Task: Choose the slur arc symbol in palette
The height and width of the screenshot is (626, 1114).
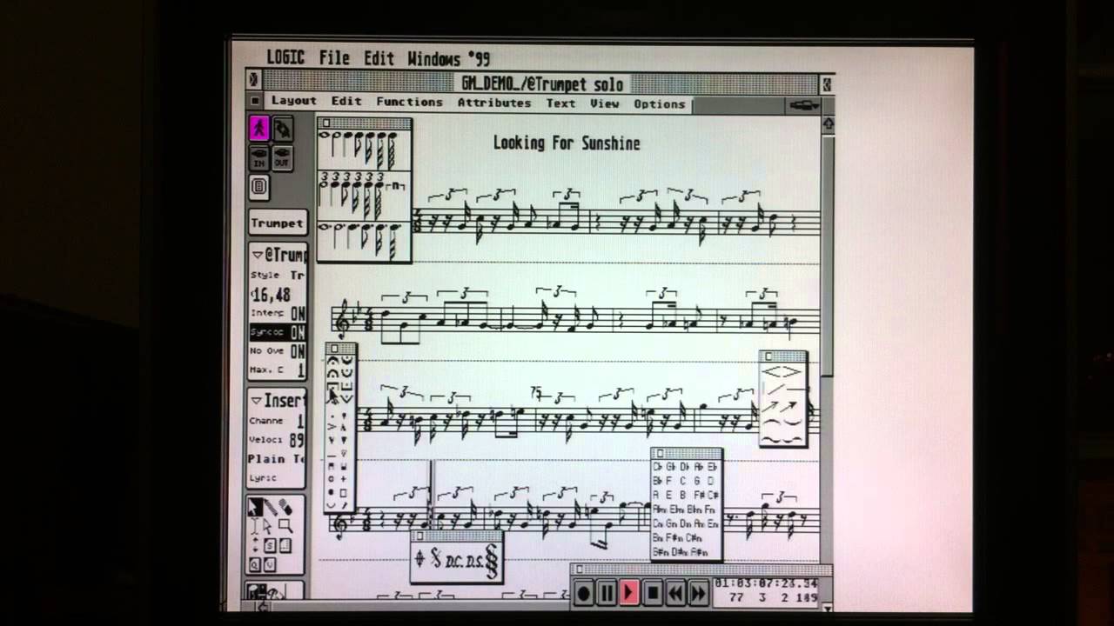Action: [772, 421]
